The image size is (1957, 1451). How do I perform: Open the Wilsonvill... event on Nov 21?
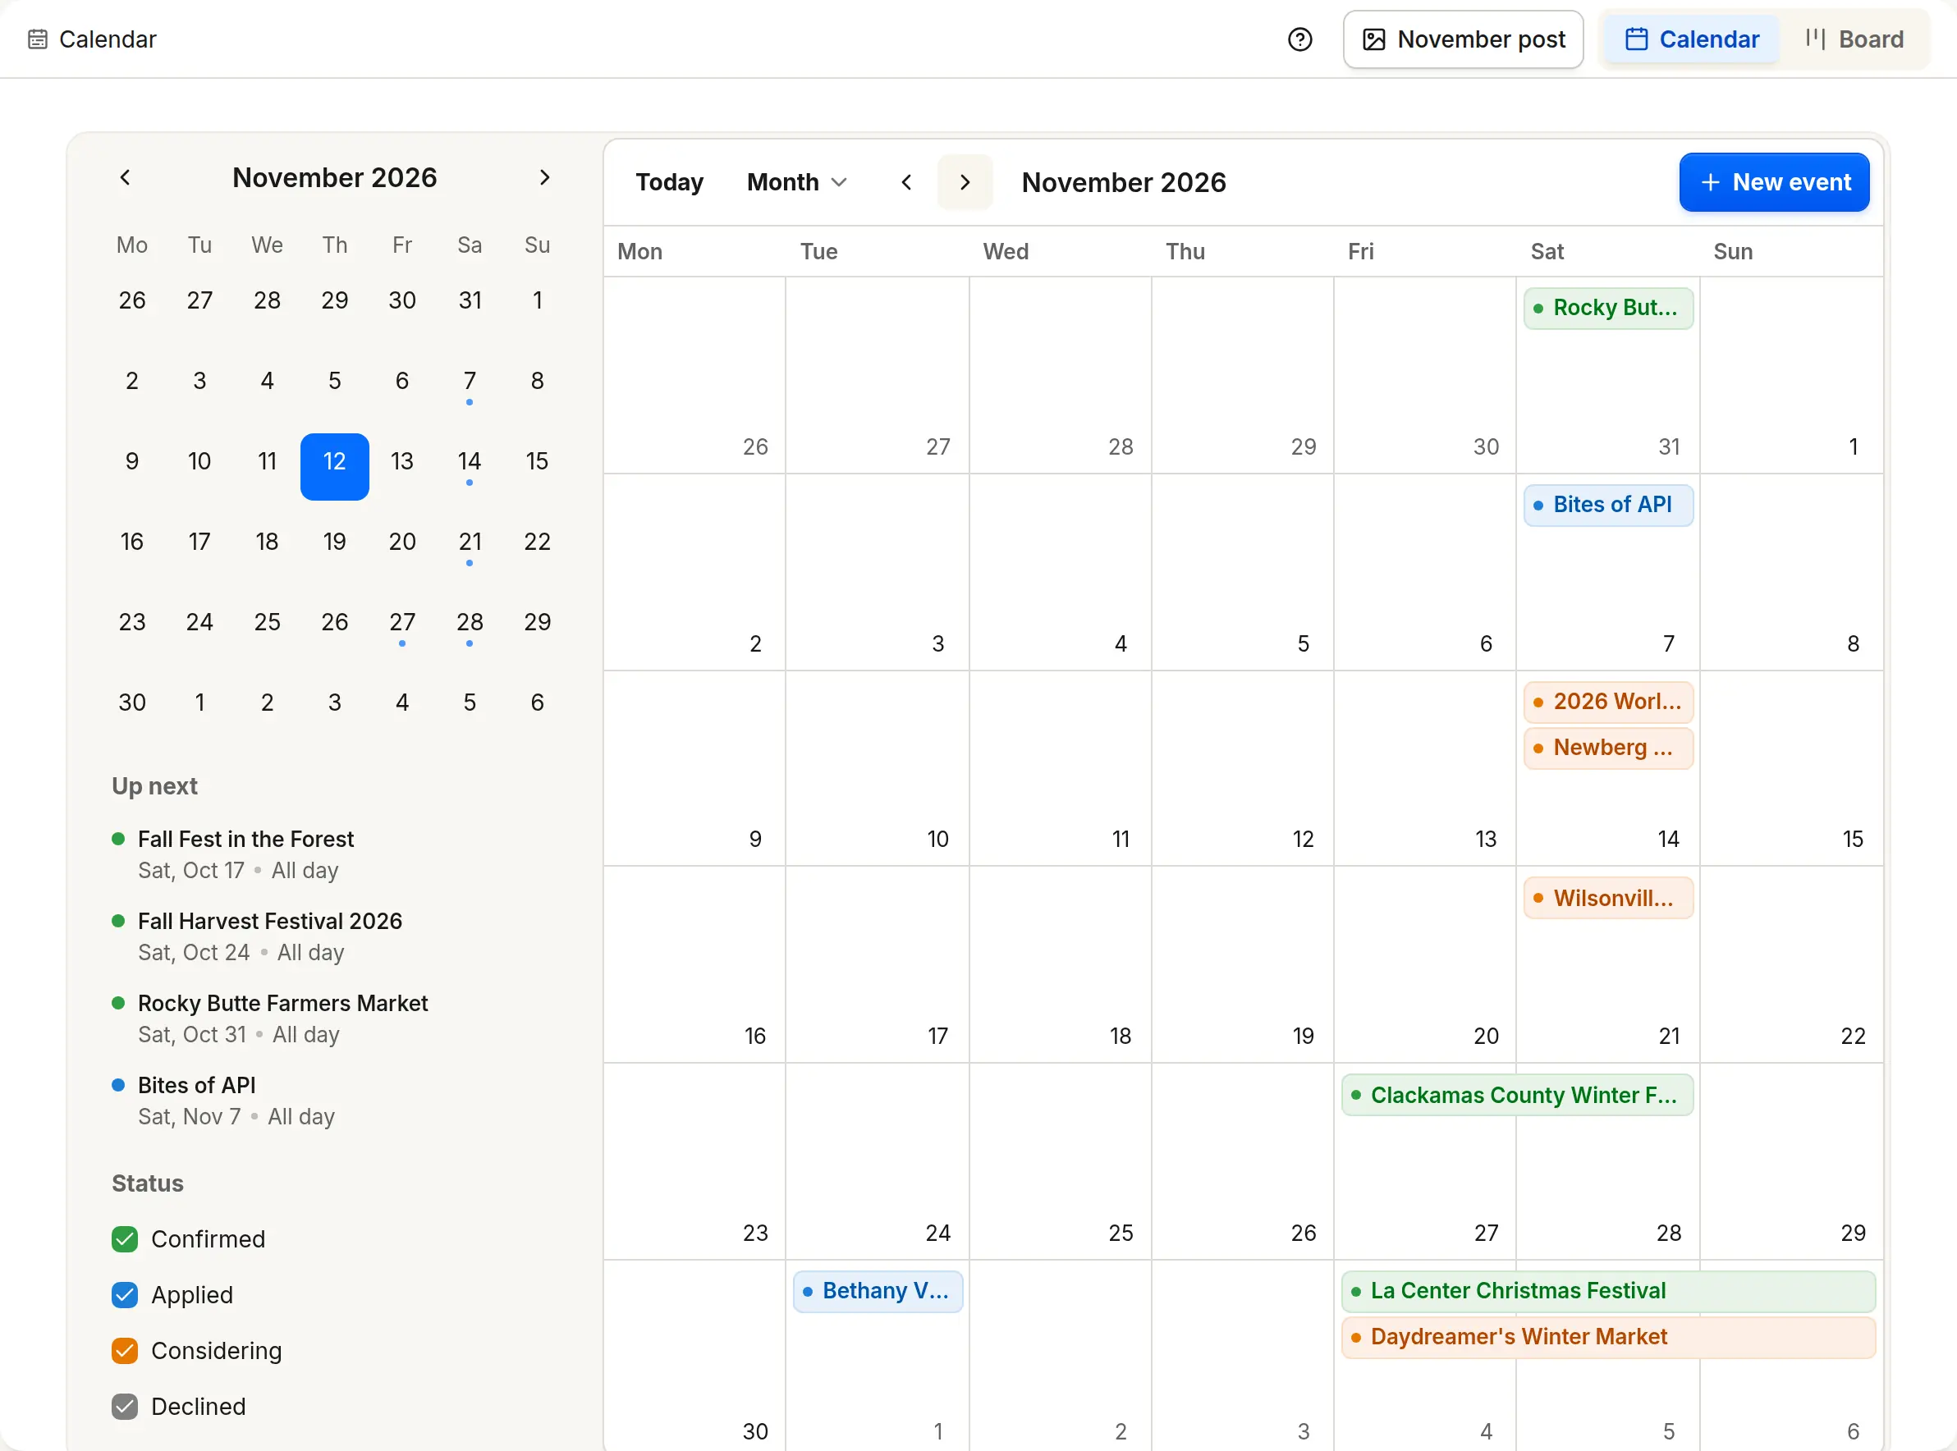click(x=1608, y=899)
